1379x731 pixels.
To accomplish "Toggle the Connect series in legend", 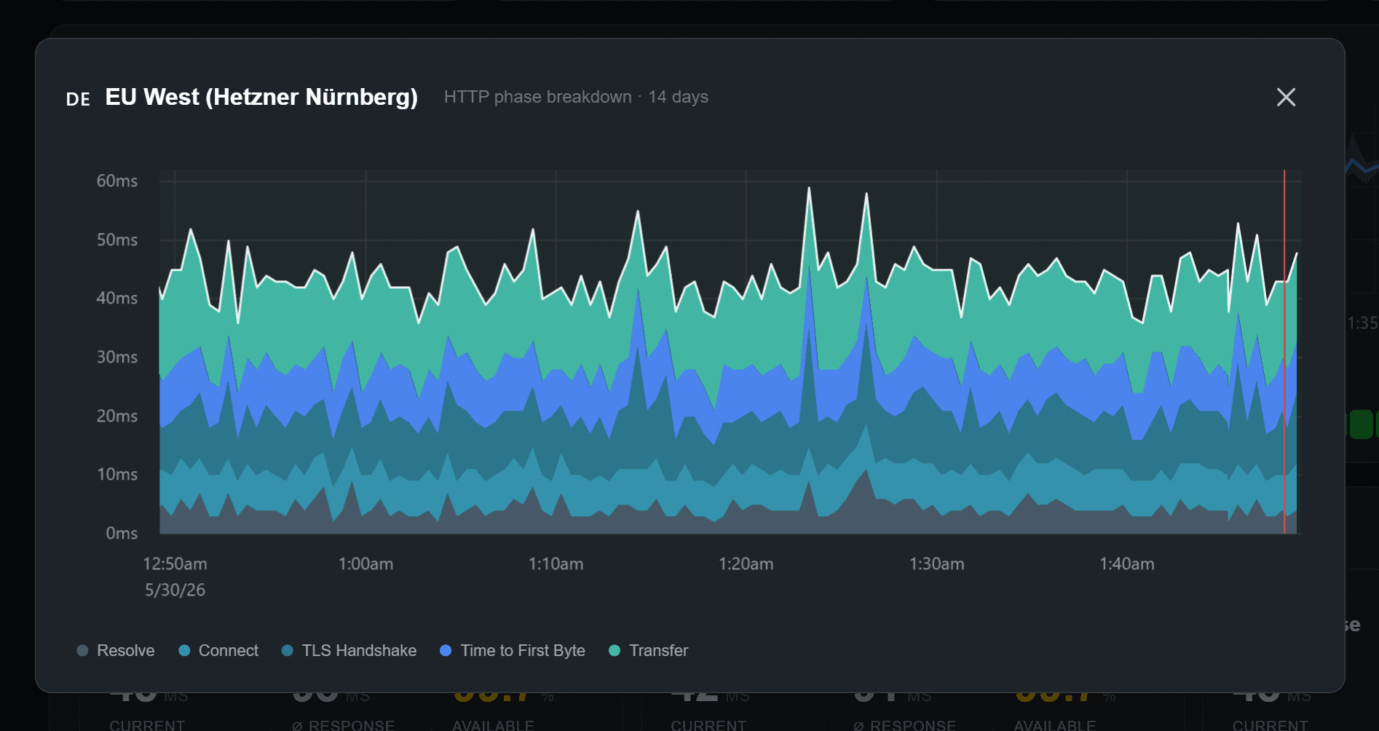I will (218, 650).
